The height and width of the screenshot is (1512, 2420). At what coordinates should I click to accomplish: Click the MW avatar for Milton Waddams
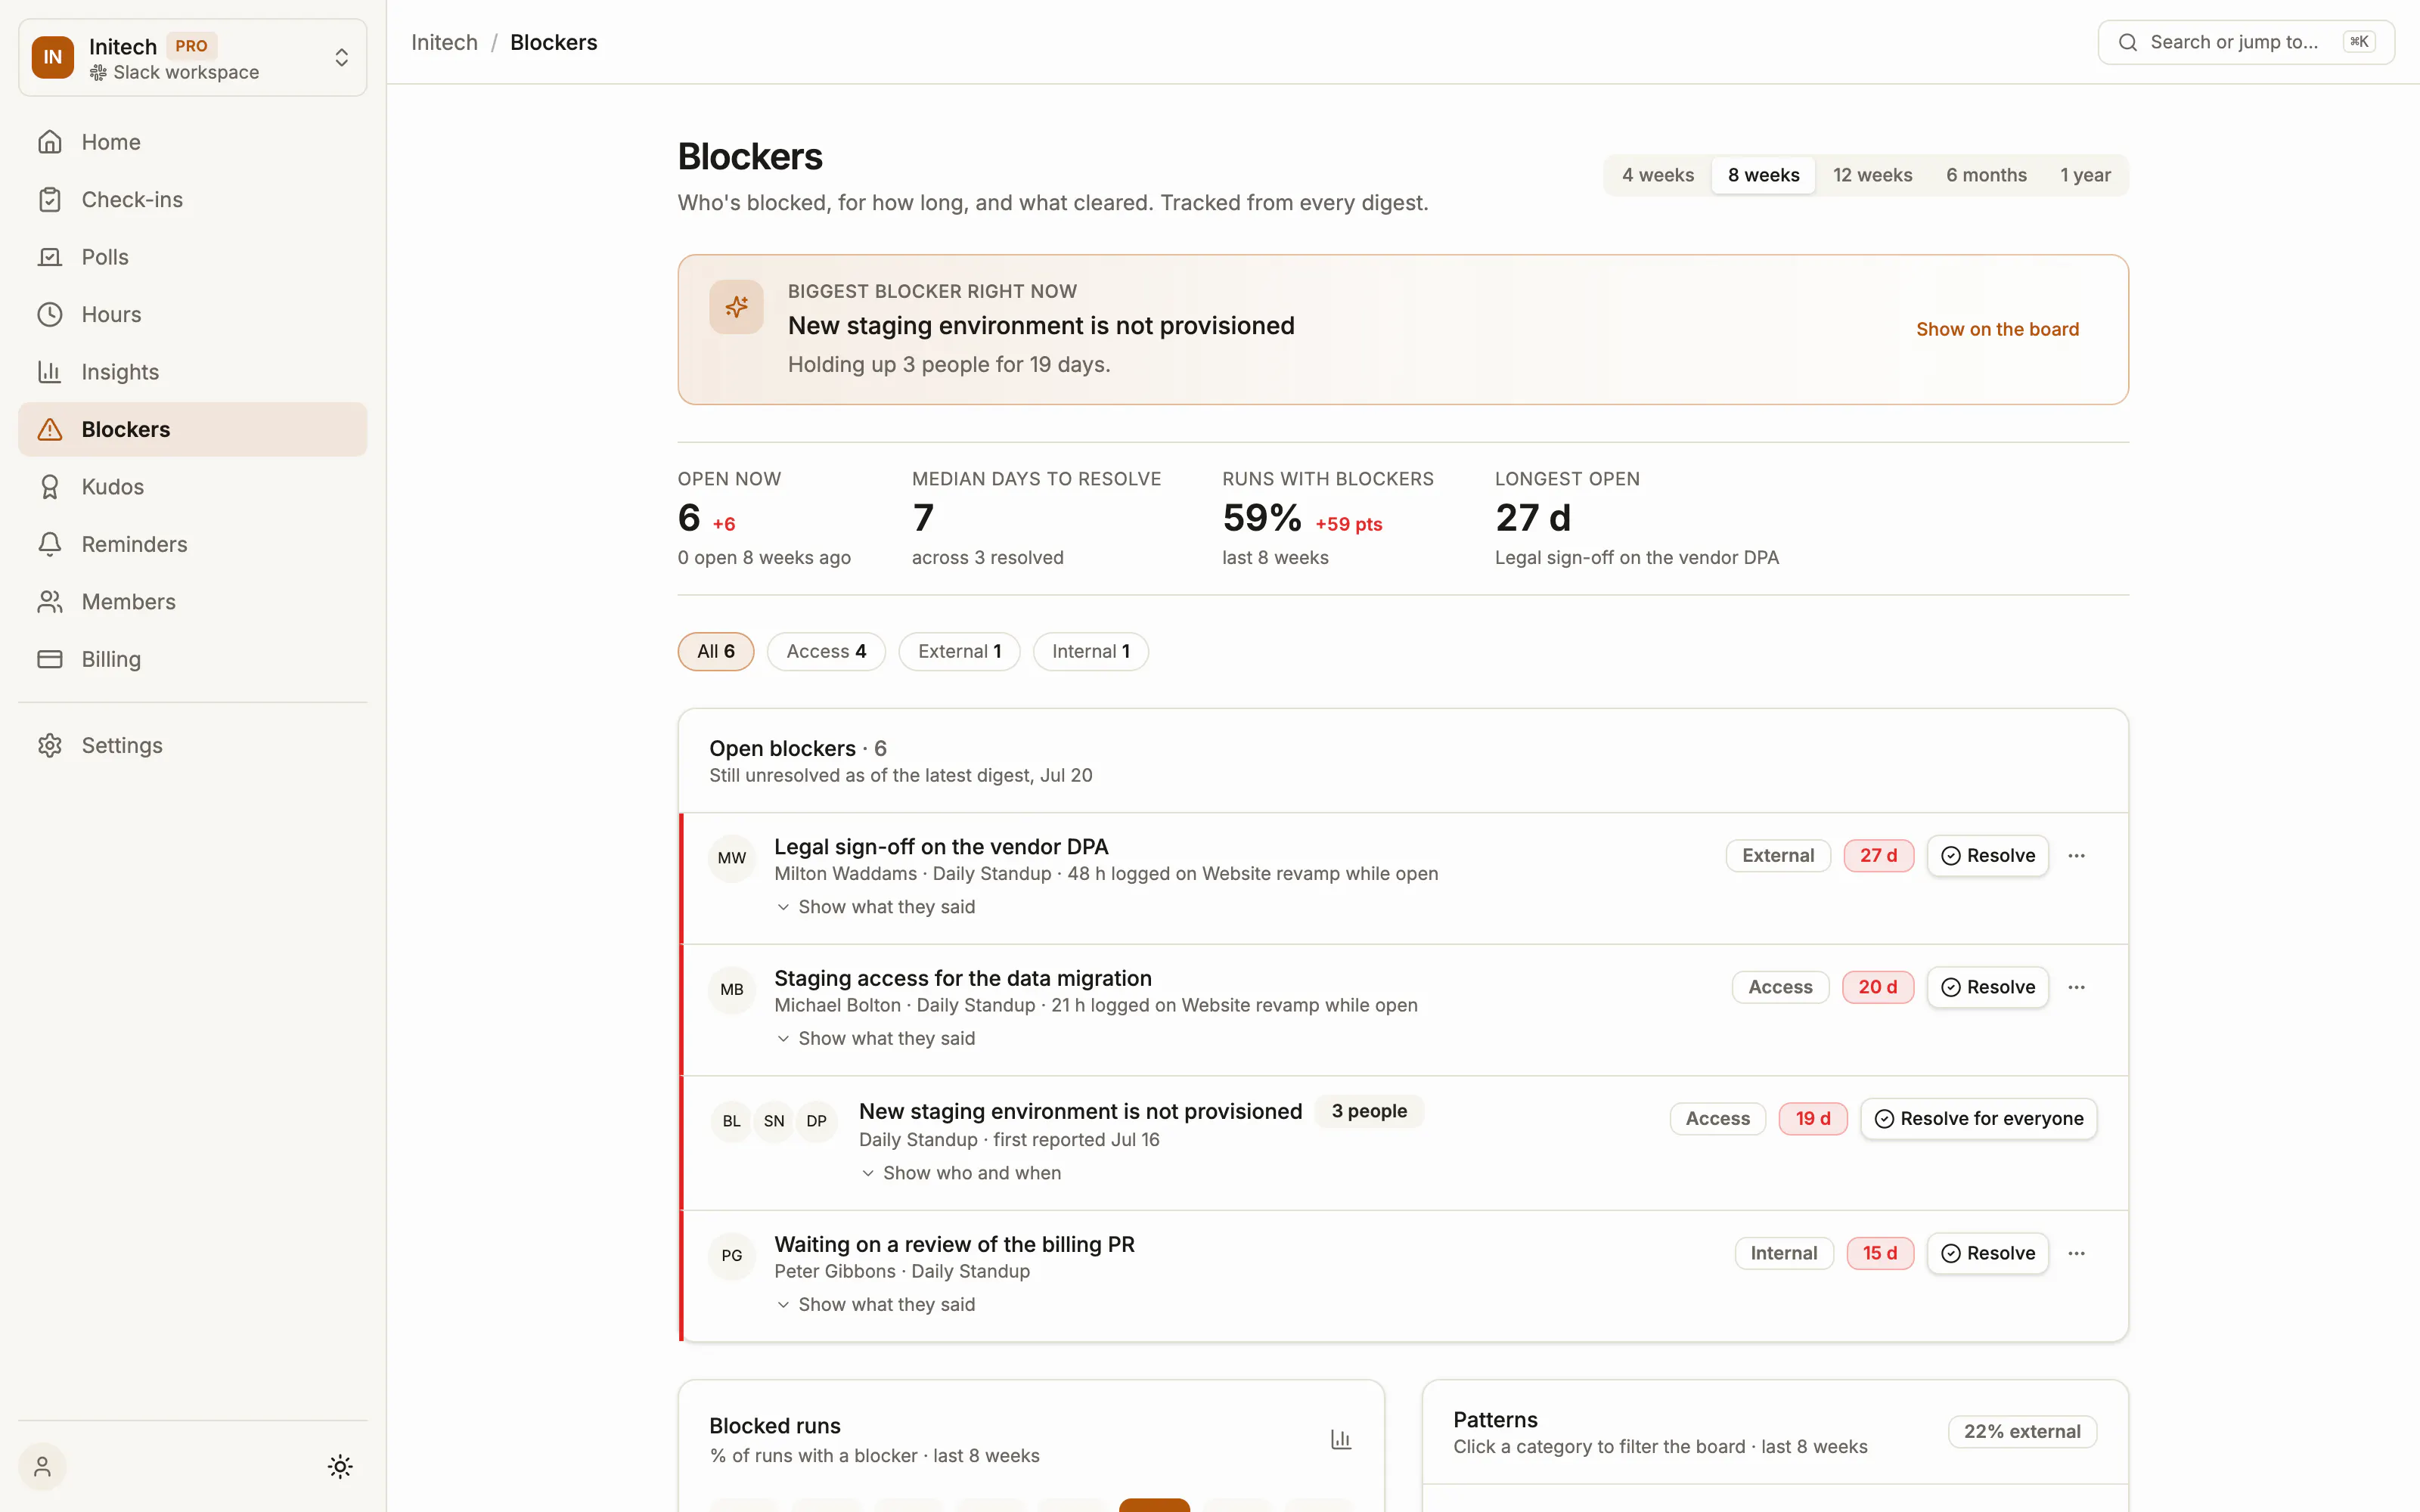point(732,858)
